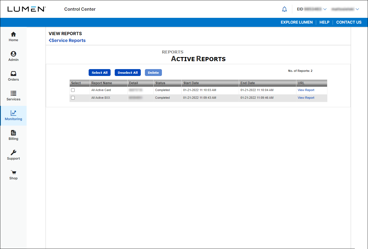
Task: Click end date '01-21-2022 11:10:04 AM'
Action: coord(257,90)
